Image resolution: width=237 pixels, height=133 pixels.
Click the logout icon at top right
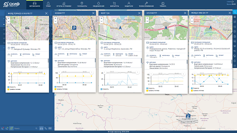pyautogui.click(x=233, y=1)
